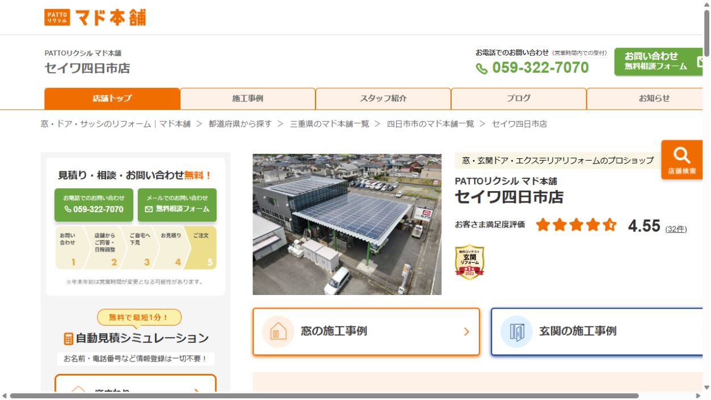711x400 pixels.
Task: Open 三重県のマド本舗一覧 breadcrumb
Action: click(330, 124)
